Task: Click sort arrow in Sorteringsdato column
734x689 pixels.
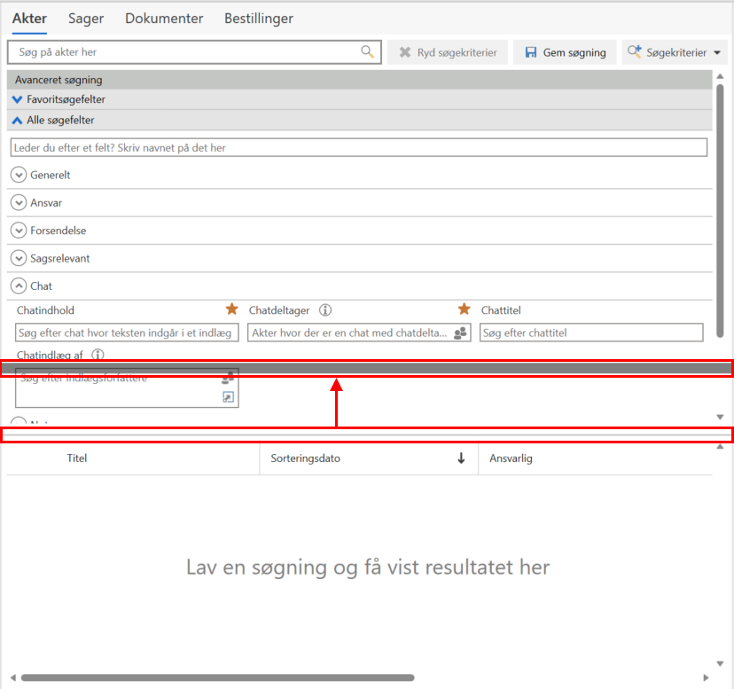Action: (461, 458)
